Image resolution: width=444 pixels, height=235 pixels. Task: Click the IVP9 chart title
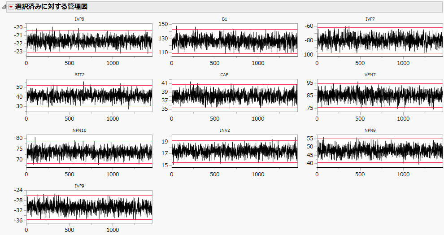click(79, 186)
